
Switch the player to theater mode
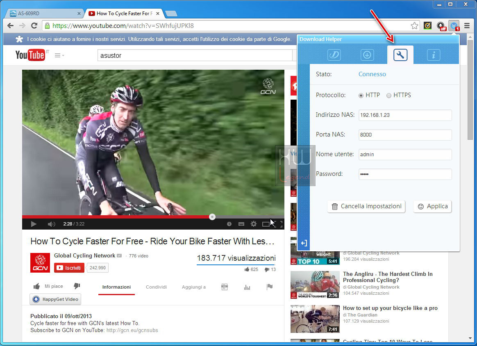point(266,224)
